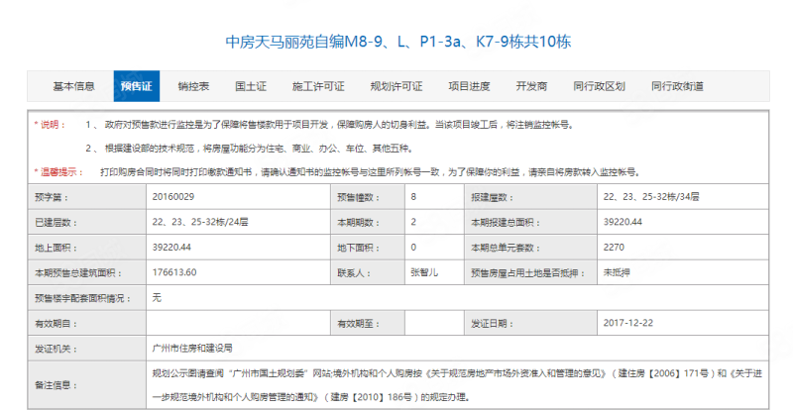
Task: Click the 联系人 label
Action: (x=354, y=273)
